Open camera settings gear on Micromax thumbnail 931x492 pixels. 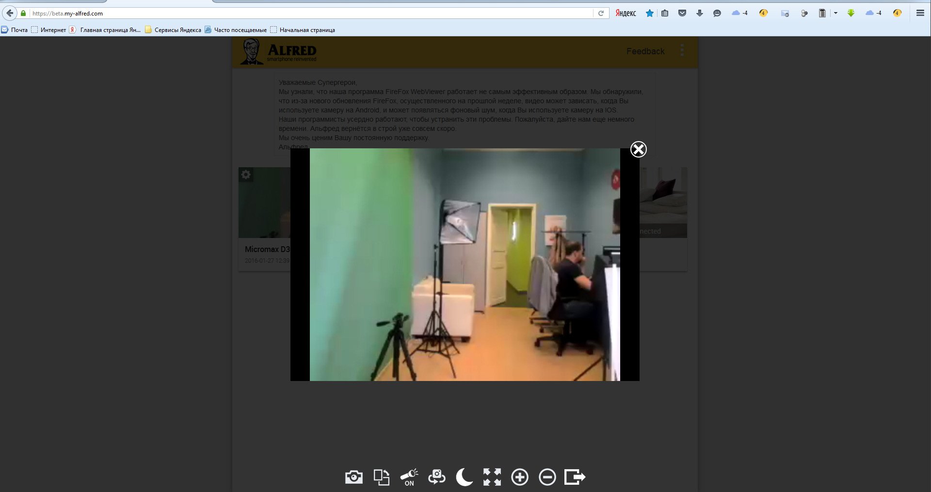click(246, 175)
